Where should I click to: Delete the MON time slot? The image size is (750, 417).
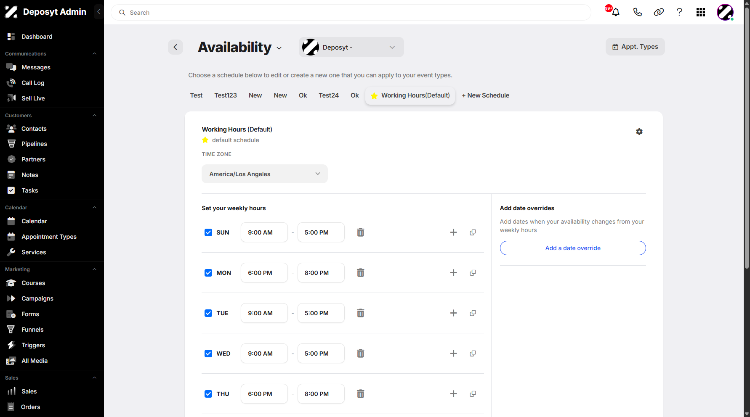pyautogui.click(x=361, y=273)
